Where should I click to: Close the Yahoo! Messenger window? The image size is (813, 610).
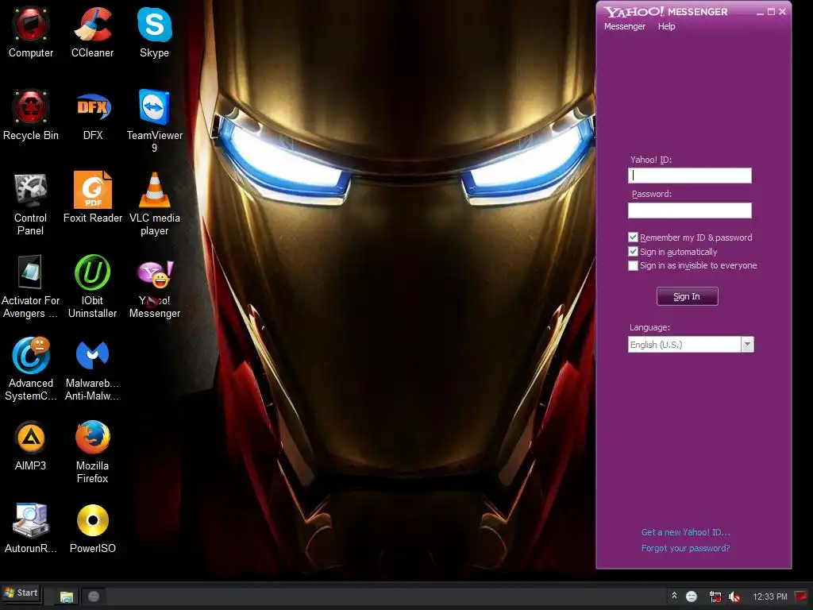tap(782, 12)
